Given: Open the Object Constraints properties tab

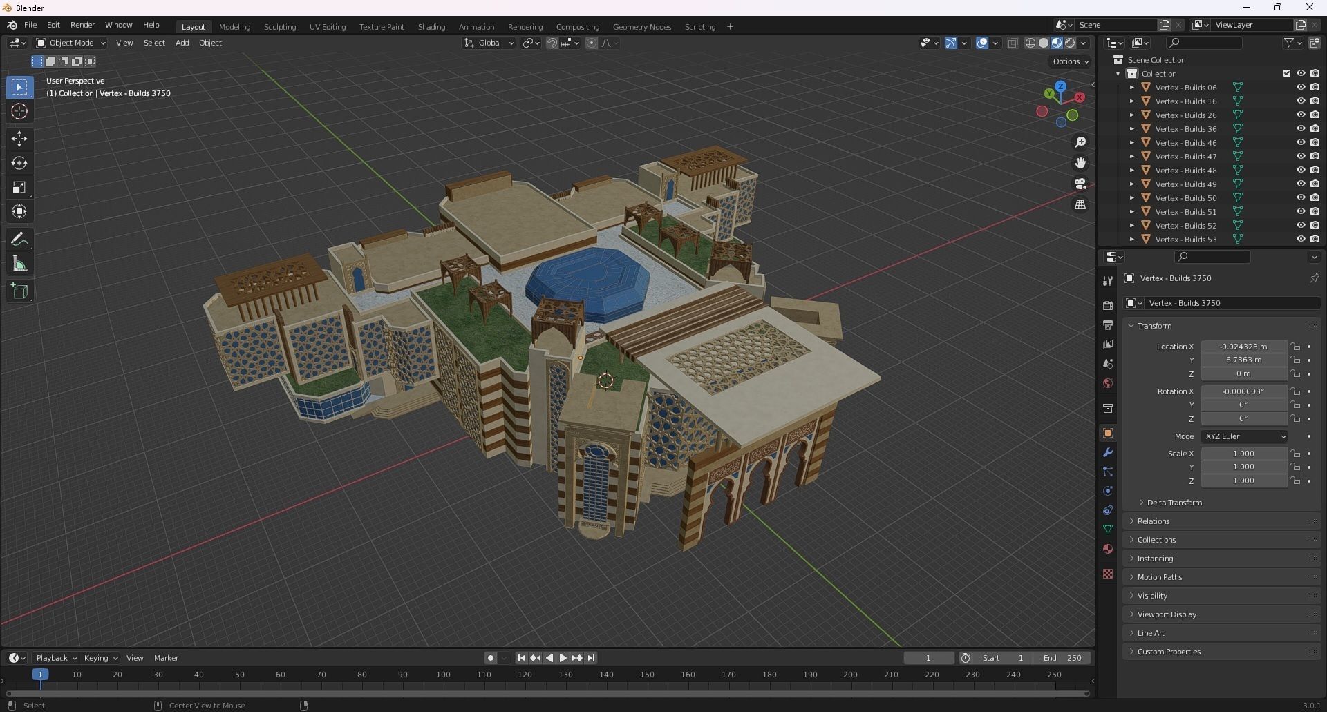Looking at the screenshot, I should [1108, 510].
